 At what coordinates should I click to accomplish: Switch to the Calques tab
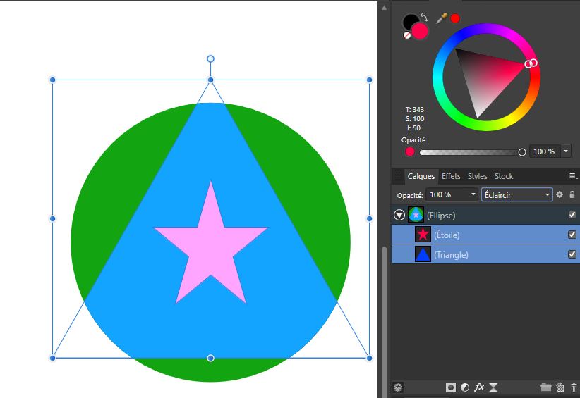pyautogui.click(x=421, y=176)
